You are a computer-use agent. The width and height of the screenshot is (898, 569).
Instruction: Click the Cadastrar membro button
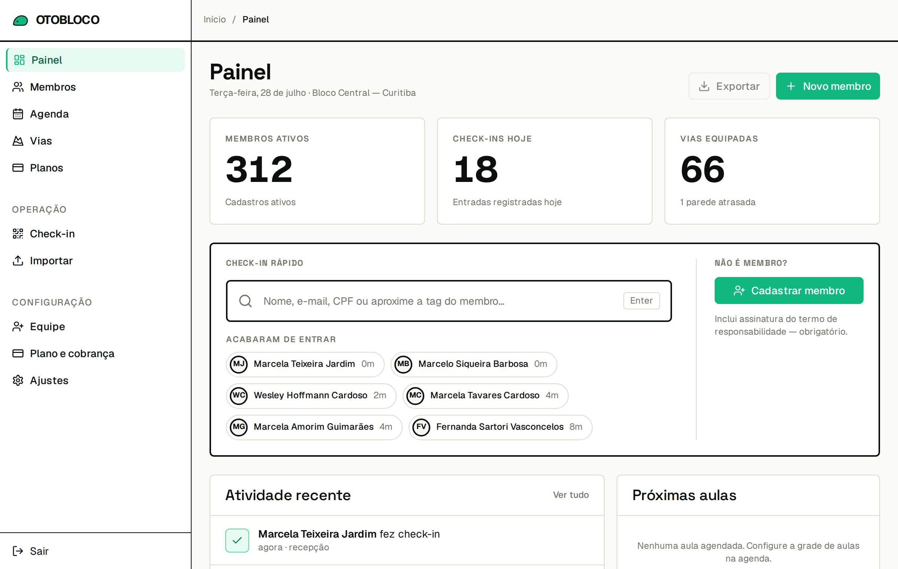pyautogui.click(x=789, y=290)
